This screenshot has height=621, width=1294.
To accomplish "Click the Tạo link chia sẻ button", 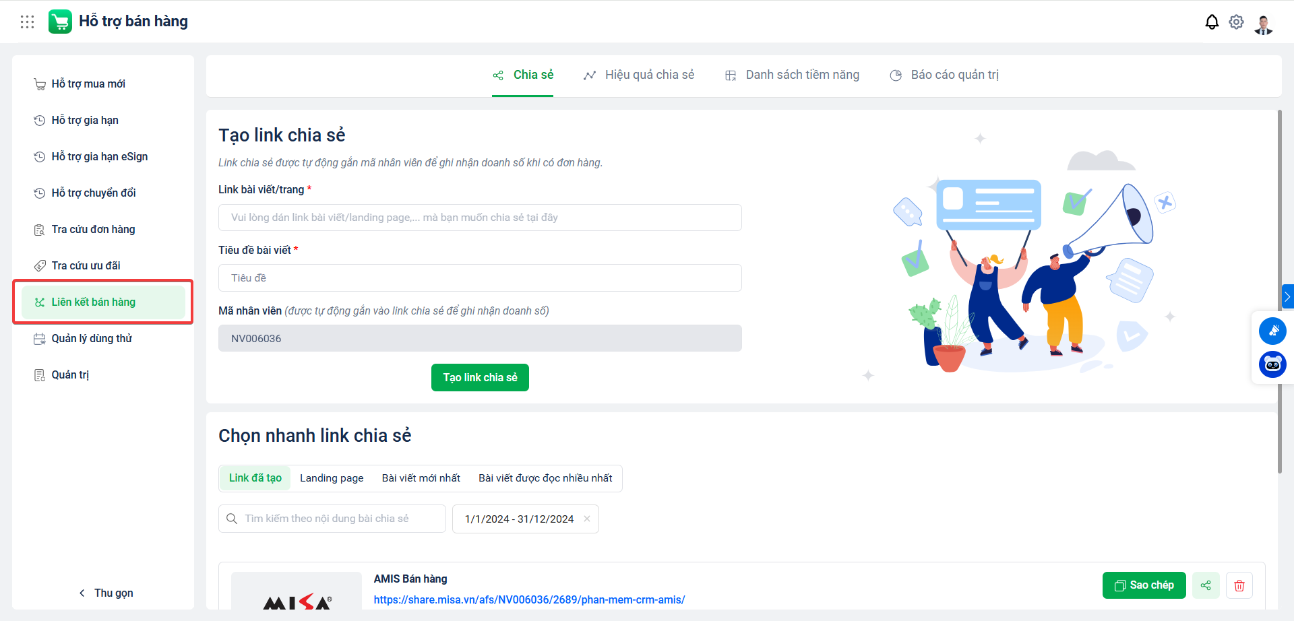I will point(480,377).
